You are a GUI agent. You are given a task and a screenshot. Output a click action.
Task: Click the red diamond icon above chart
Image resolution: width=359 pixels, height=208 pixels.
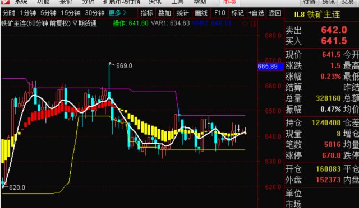pos(245,23)
